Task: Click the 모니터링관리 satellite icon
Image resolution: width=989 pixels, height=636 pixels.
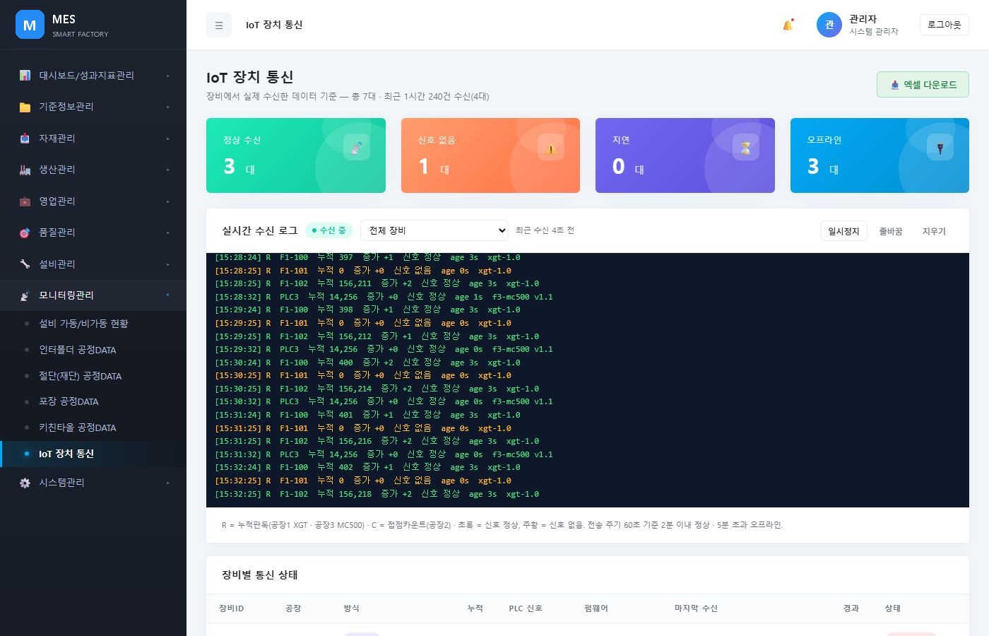Action: click(25, 295)
